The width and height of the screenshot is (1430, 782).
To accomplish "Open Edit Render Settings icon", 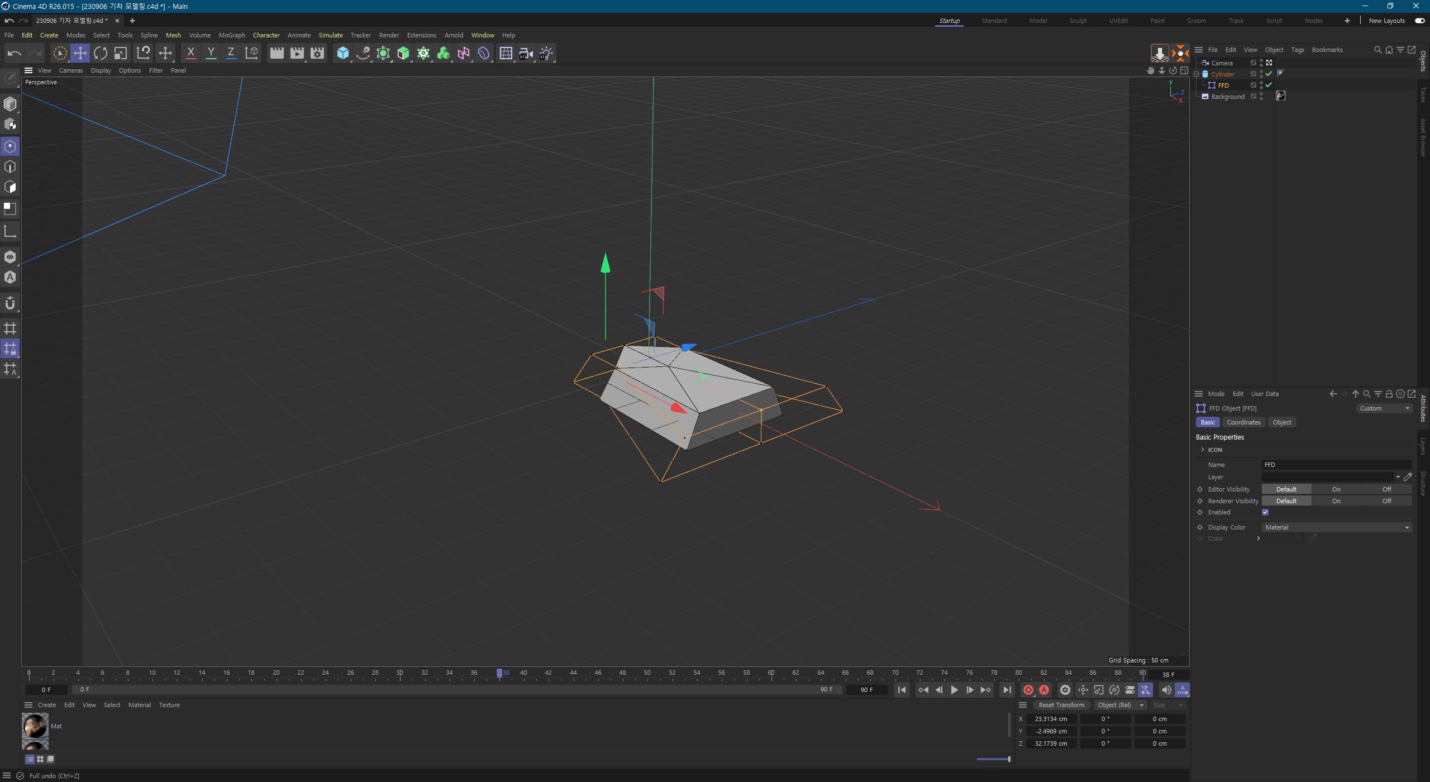I will 317,53.
